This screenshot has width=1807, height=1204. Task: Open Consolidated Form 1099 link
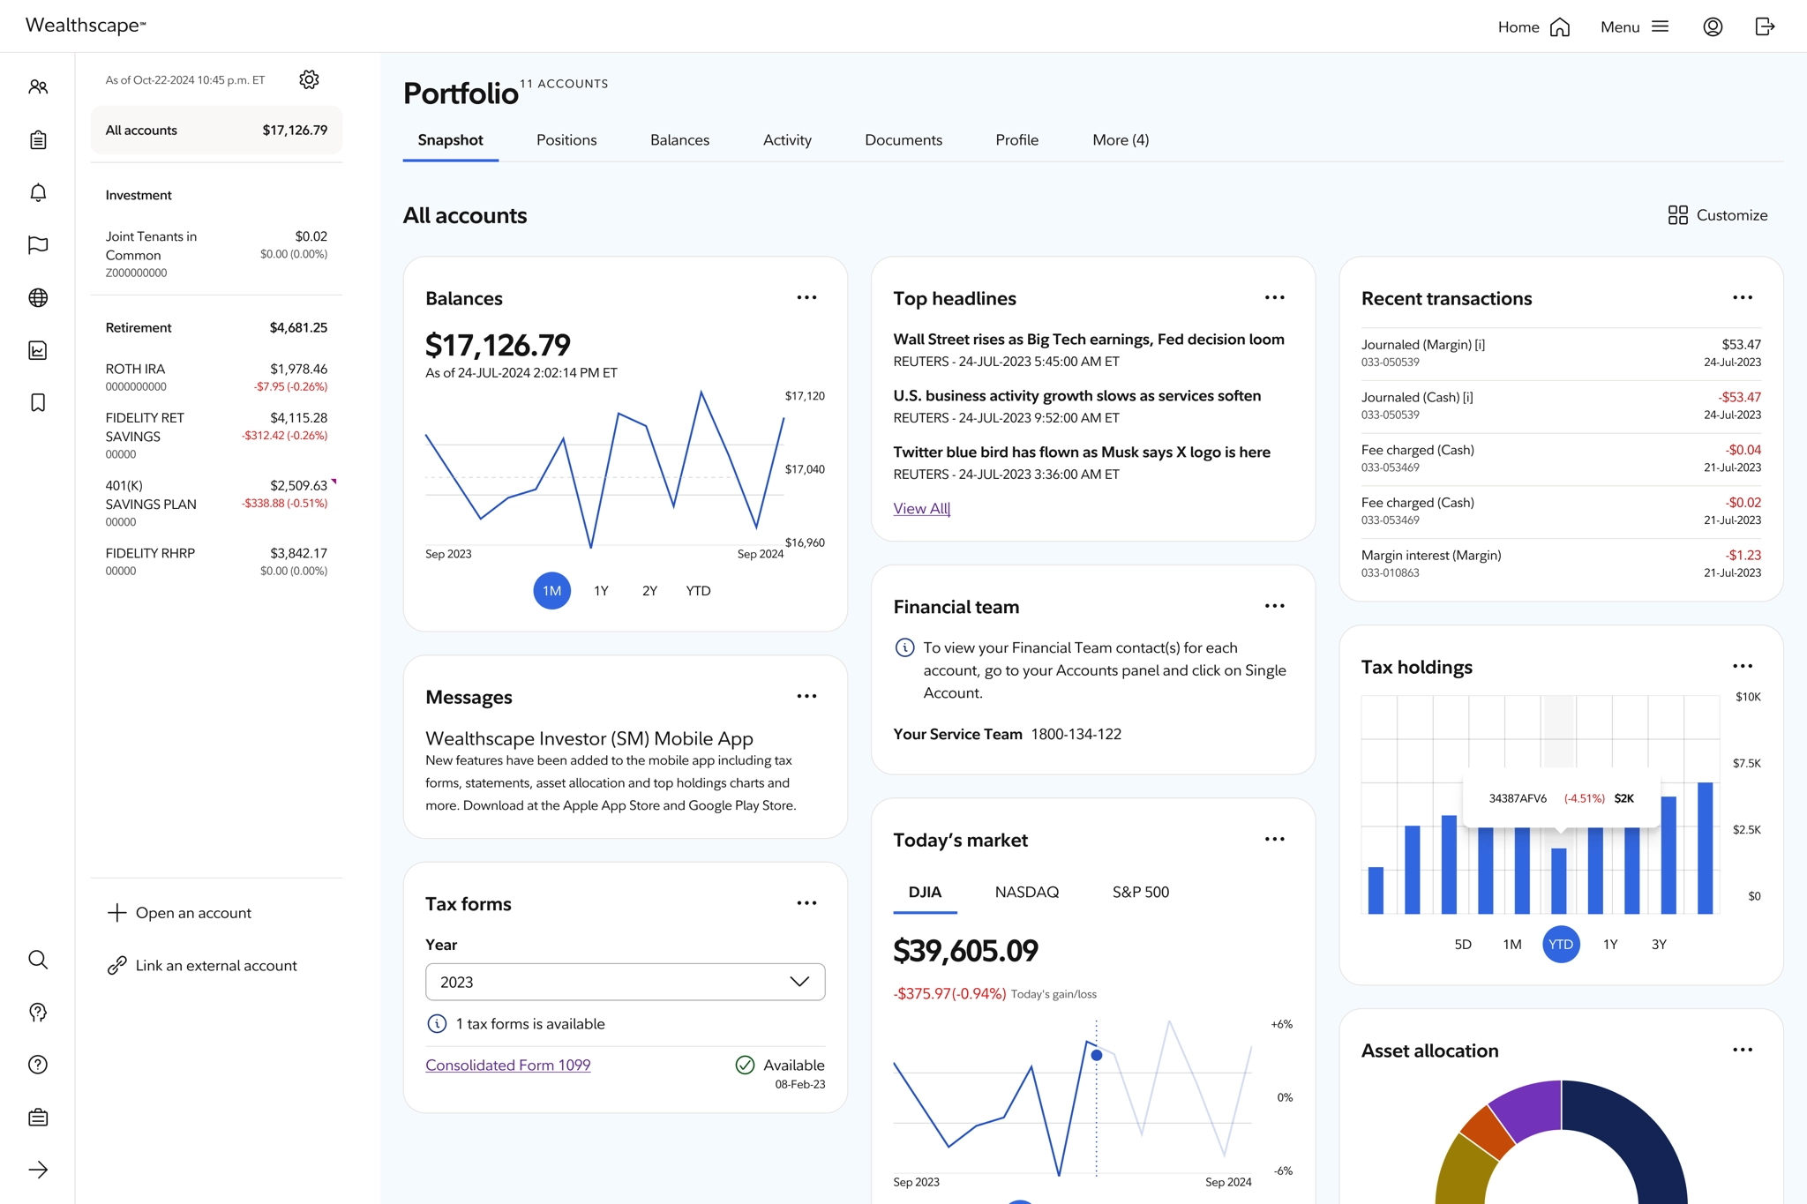pyautogui.click(x=507, y=1066)
